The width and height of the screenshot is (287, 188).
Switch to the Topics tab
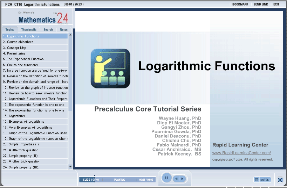[10, 30]
